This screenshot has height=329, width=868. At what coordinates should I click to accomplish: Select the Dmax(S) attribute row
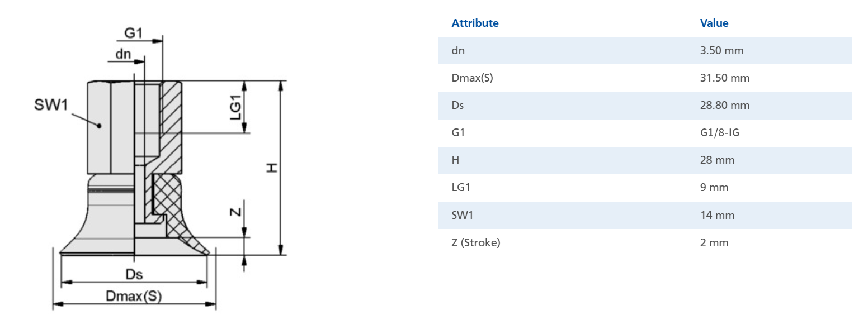point(645,78)
